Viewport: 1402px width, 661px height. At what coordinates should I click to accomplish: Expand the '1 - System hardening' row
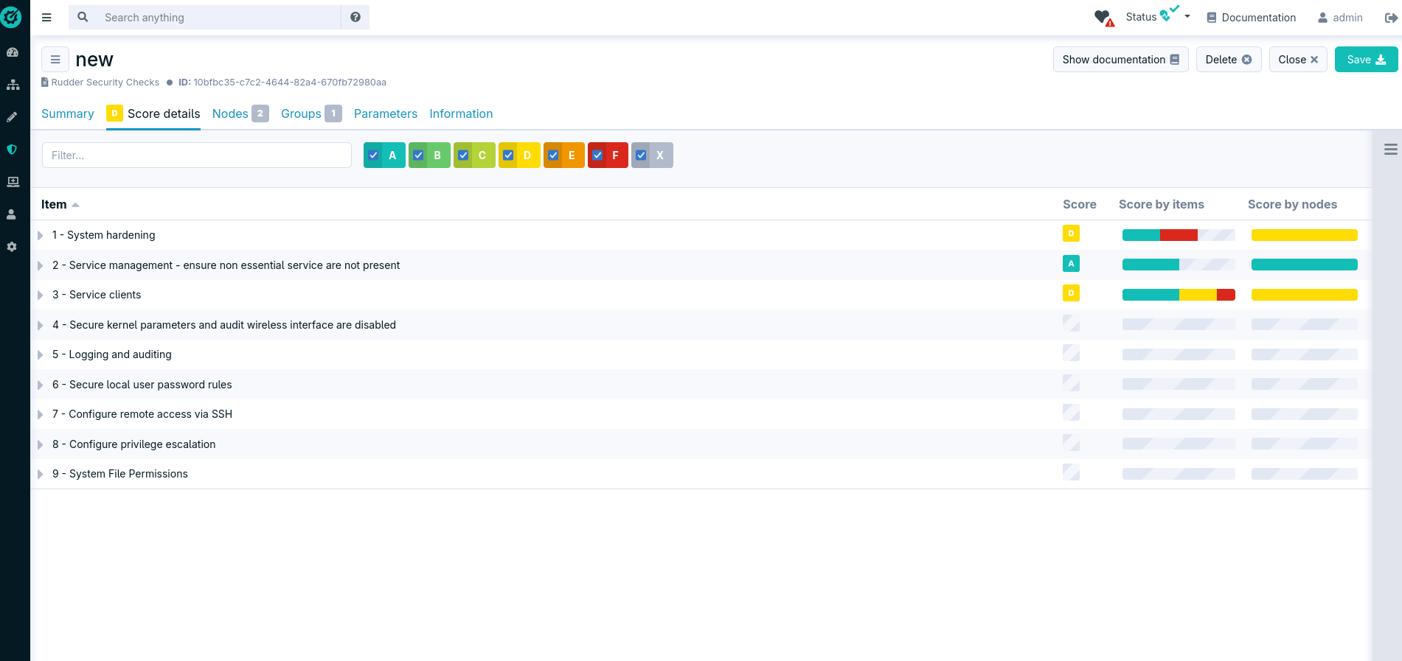[41, 236]
